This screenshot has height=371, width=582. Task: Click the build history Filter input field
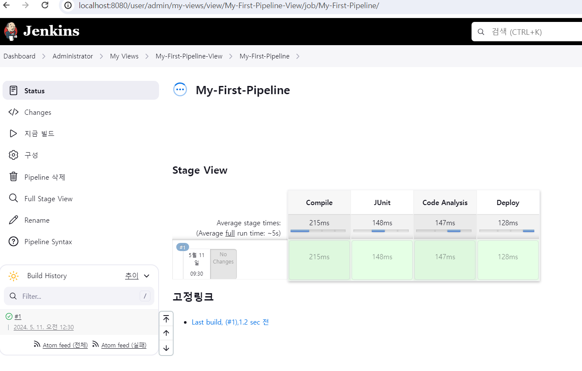(79, 296)
